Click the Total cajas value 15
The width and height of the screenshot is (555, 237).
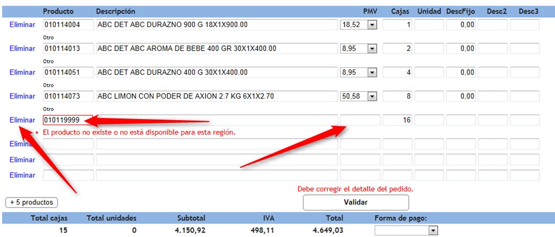(62, 231)
